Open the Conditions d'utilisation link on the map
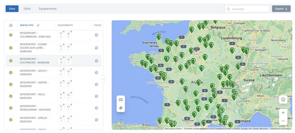Image resolution: width=295 pixels, height=133 pixels. coord(280,128)
